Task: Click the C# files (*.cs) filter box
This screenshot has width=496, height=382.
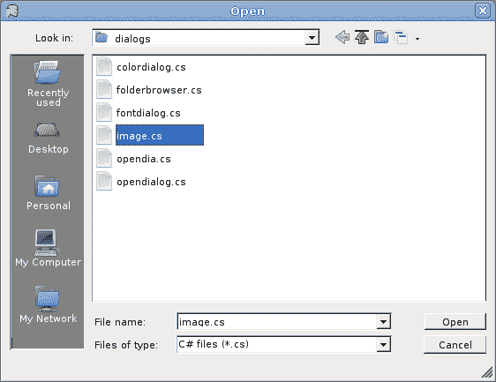Action: click(x=283, y=344)
